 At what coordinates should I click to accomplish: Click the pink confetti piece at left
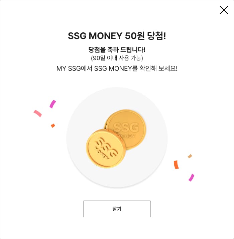coord(37,113)
